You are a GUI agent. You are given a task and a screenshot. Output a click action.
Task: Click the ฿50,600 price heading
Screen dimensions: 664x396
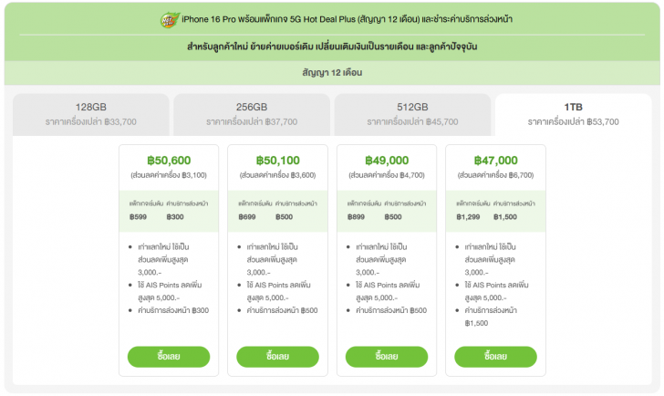pyautogui.click(x=169, y=160)
